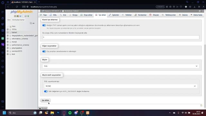Open phpMyAdmin home icon in sidebar

(x=15, y=16)
